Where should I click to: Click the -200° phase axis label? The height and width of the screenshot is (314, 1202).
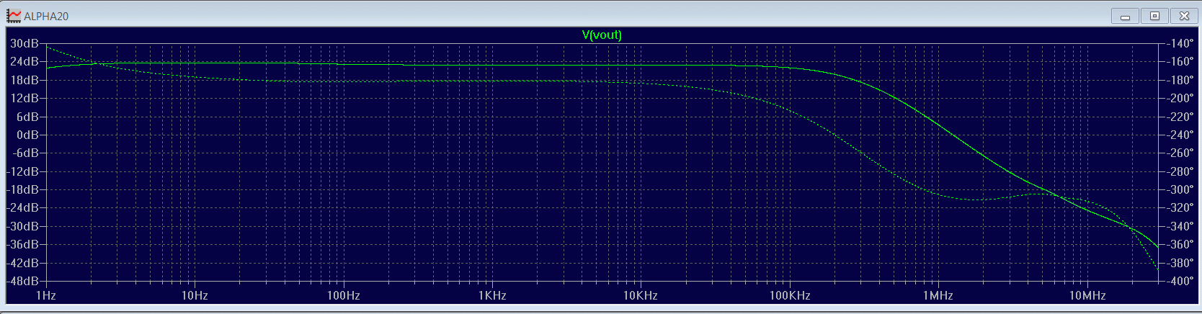click(1180, 98)
